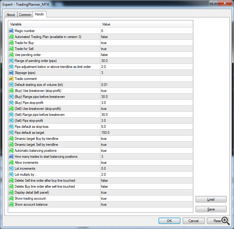Viewport: 234px width, 229px height.
Task: Click the Value column header
Action: [146, 24]
